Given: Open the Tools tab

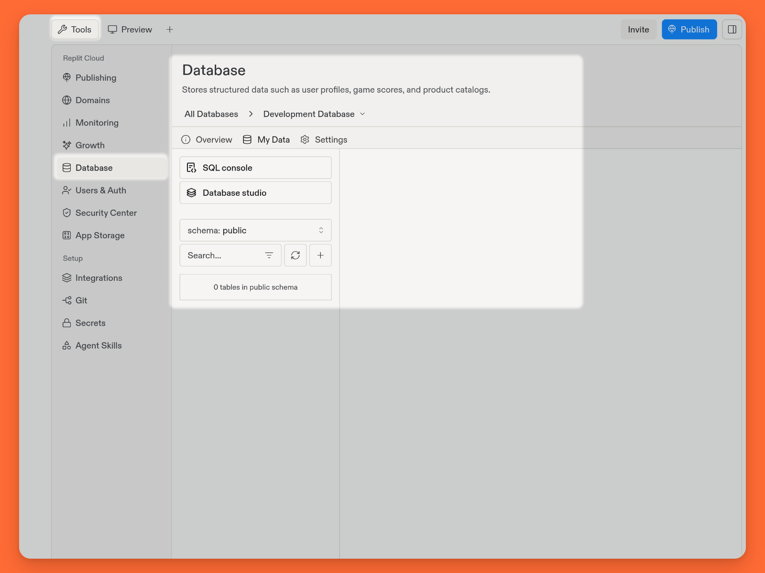Looking at the screenshot, I should tap(75, 30).
